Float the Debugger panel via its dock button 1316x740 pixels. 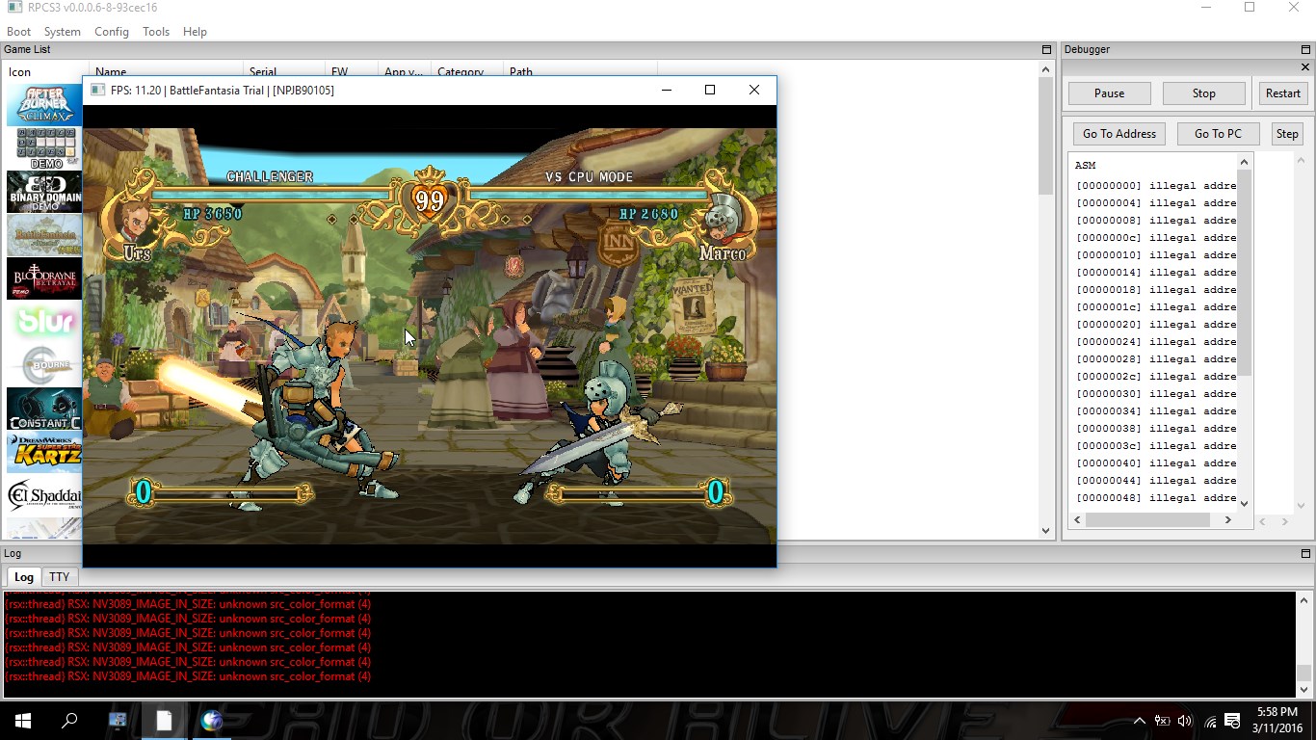1306,49
